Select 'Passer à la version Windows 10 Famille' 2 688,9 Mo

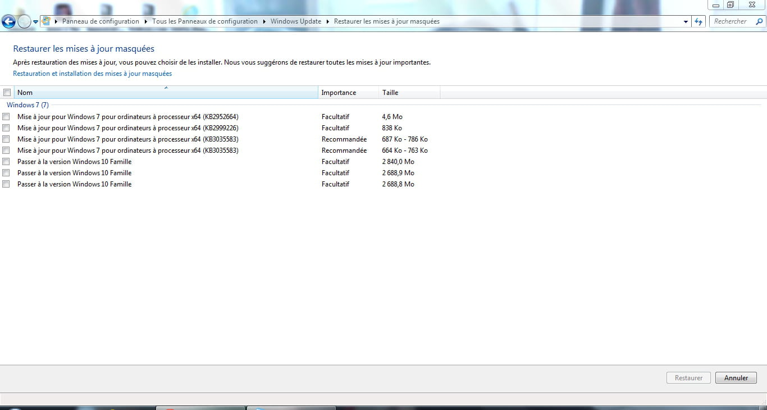pos(75,173)
